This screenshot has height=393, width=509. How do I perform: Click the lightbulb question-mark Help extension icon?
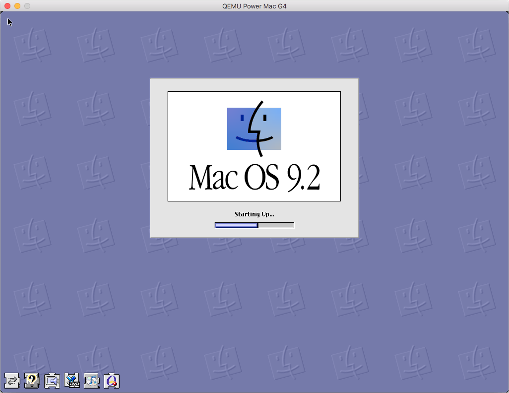click(x=32, y=380)
